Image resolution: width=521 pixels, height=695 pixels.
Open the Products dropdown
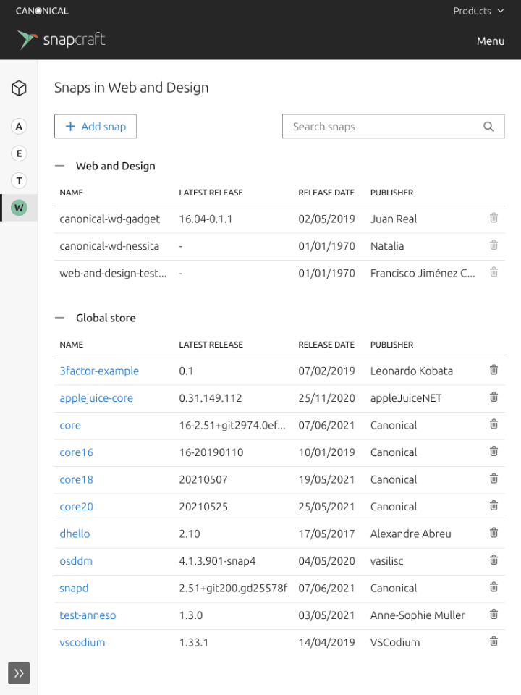click(x=478, y=11)
